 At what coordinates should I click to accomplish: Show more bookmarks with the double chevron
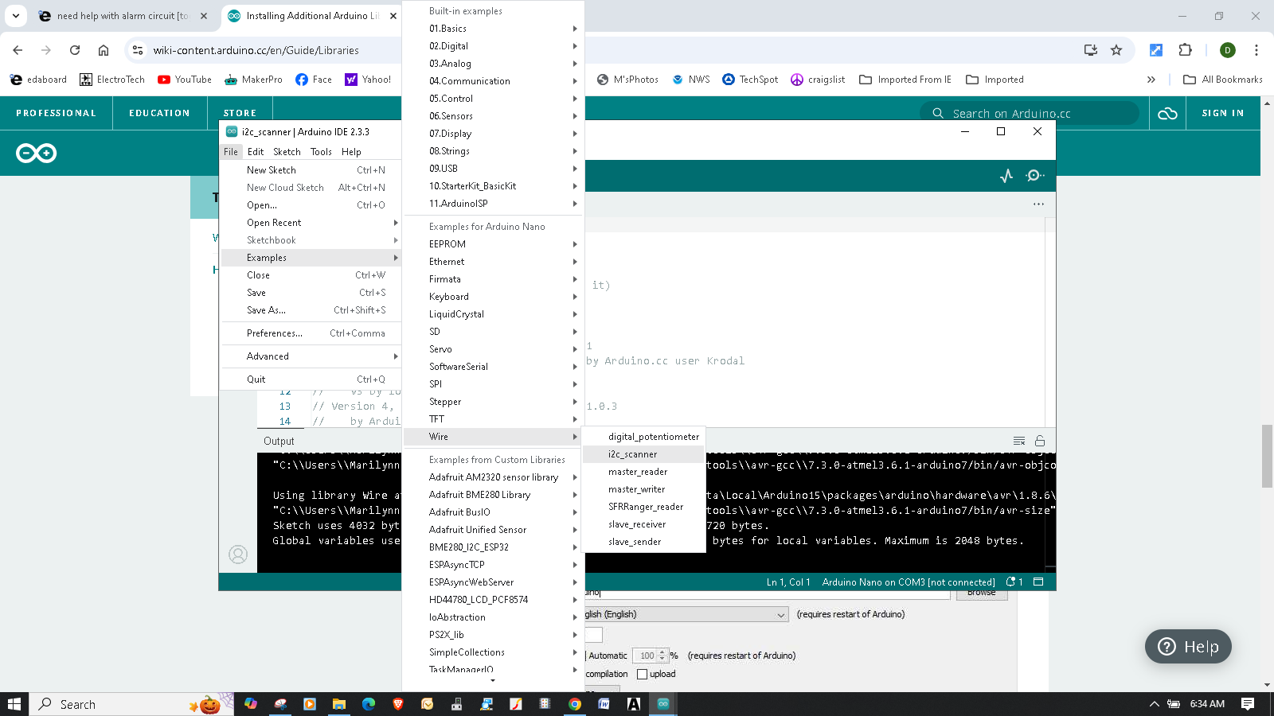1151,80
